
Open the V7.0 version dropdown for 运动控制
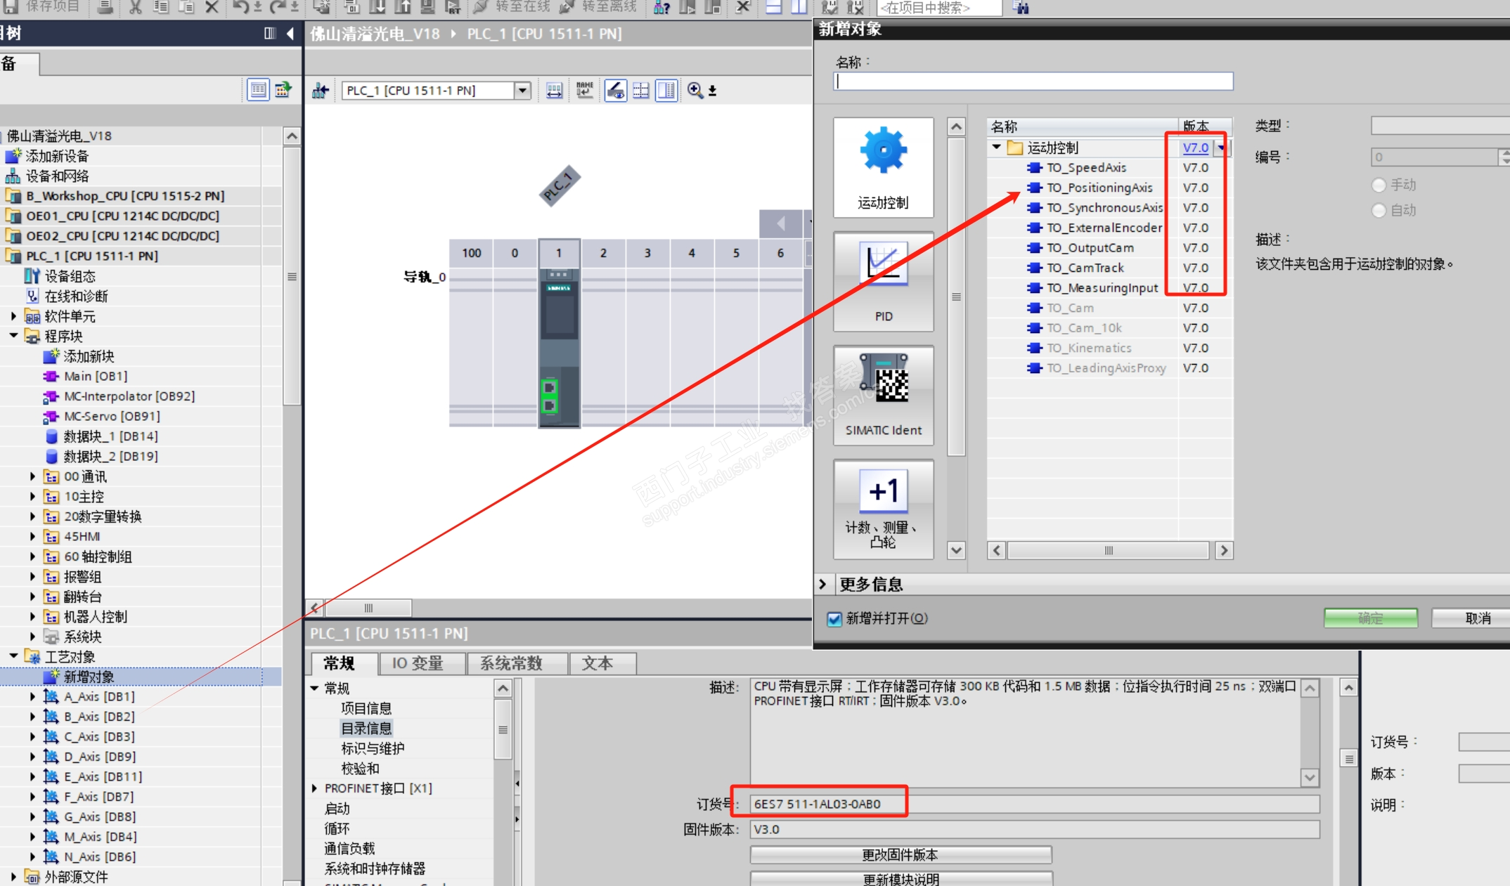(x=1222, y=148)
